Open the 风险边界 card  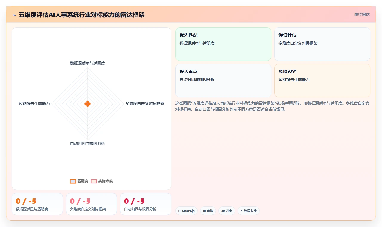322,81
